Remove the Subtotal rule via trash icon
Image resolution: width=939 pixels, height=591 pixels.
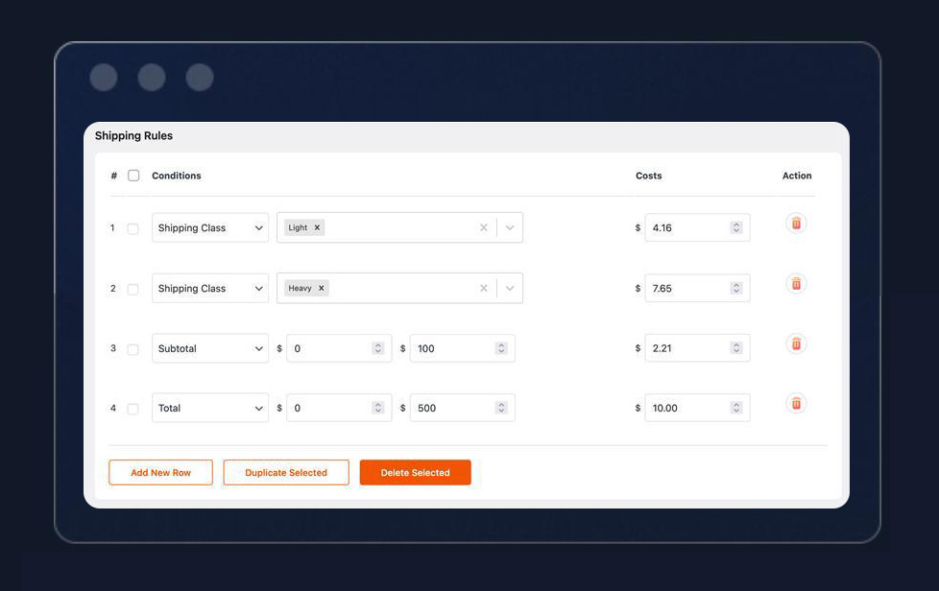point(795,344)
